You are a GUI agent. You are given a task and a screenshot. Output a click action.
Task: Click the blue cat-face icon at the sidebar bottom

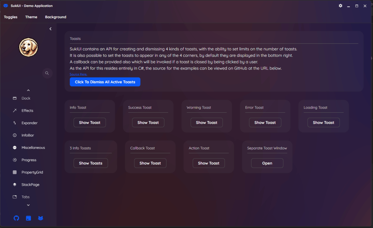pyautogui.click(x=40, y=218)
